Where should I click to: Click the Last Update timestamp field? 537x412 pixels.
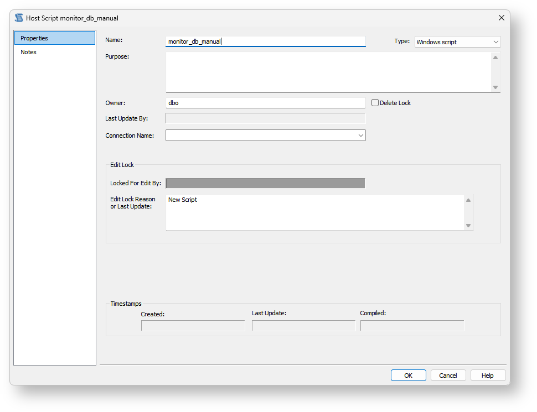(x=304, y=326)
